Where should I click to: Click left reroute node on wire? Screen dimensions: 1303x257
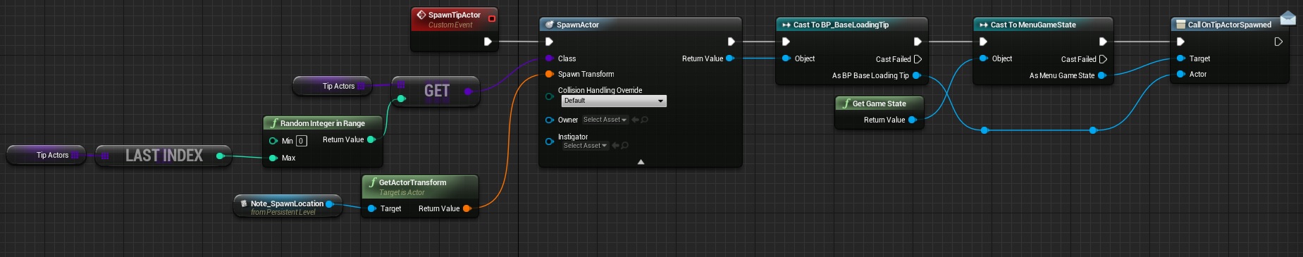click(x=984, y=130)
